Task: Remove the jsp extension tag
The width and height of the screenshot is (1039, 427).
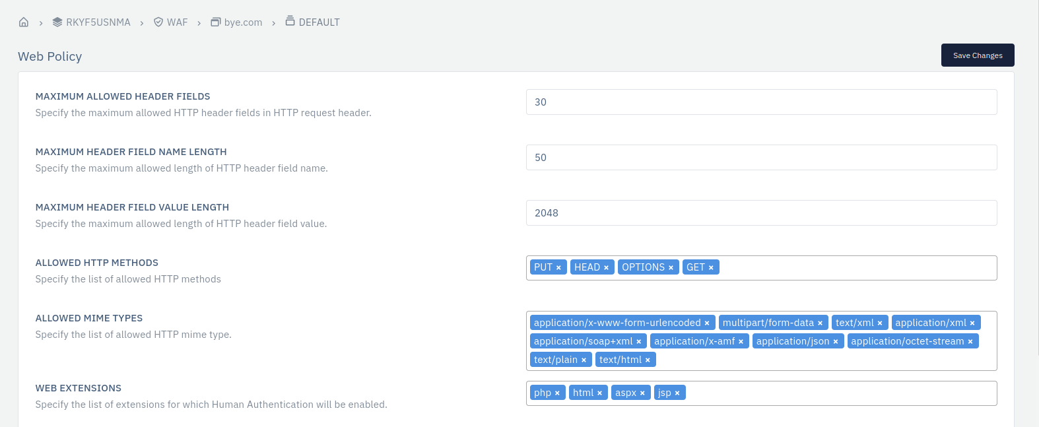Action: pos(677,393)
